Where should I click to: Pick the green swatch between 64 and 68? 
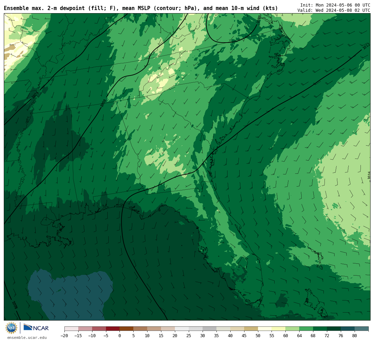click(x=306, y=329)
